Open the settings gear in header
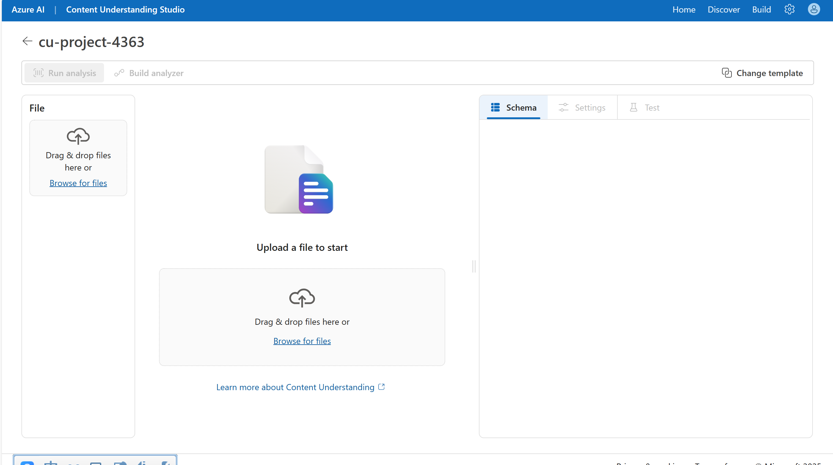This screenshot has width=833, height=465. click(x=789, y=9)
